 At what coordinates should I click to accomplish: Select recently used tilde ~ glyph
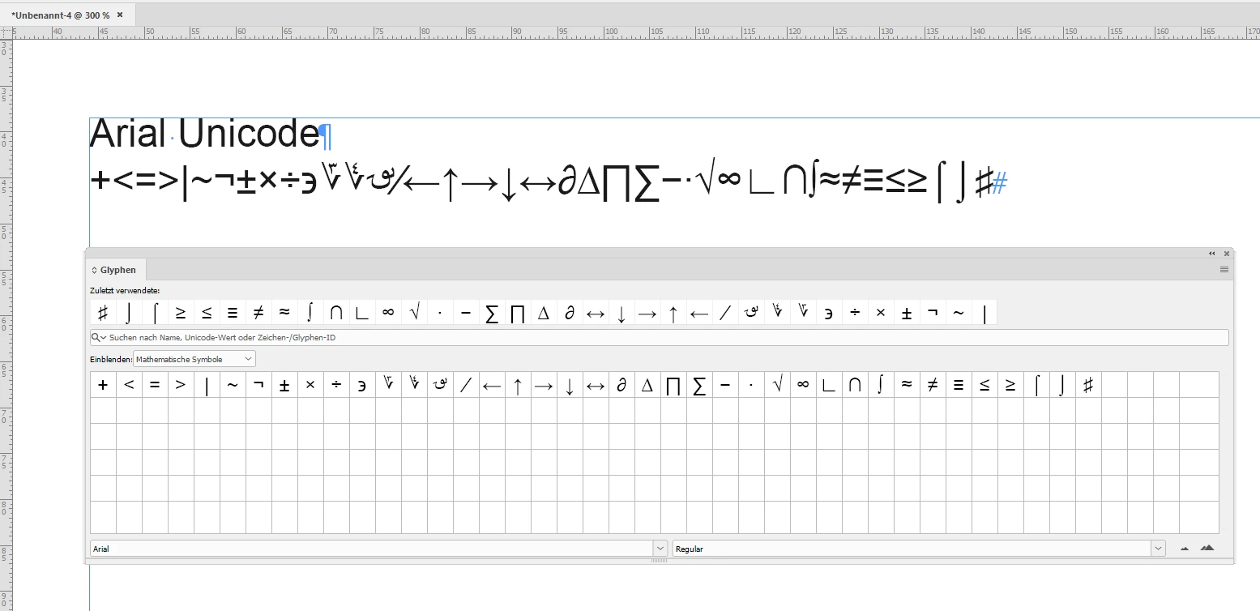(959, 313)
